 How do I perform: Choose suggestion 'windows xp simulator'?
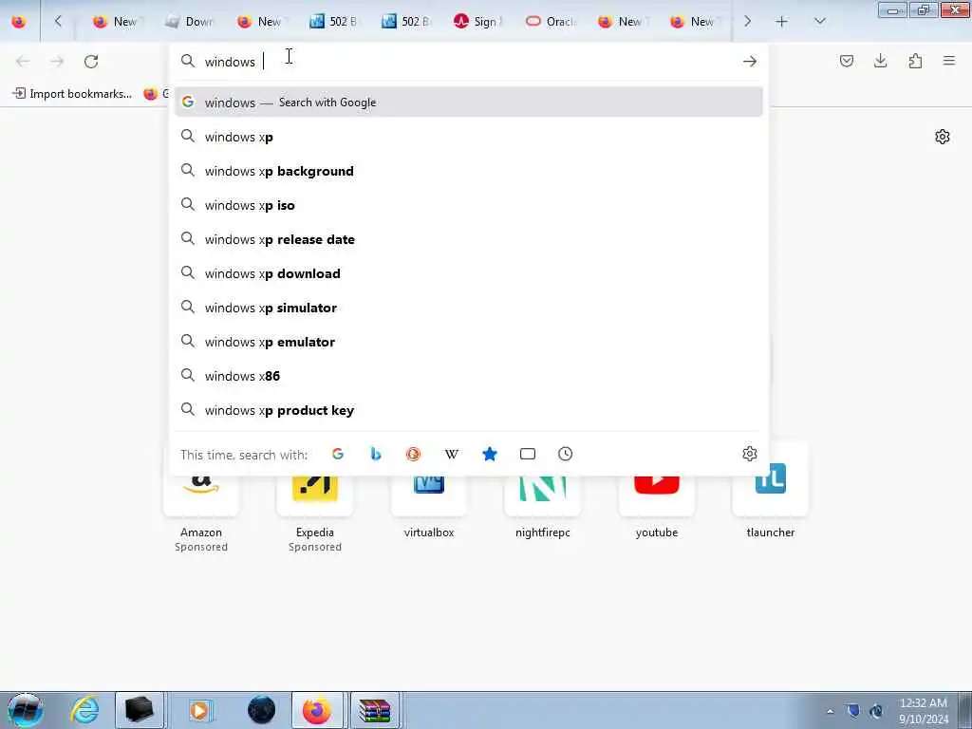point(469,308)
